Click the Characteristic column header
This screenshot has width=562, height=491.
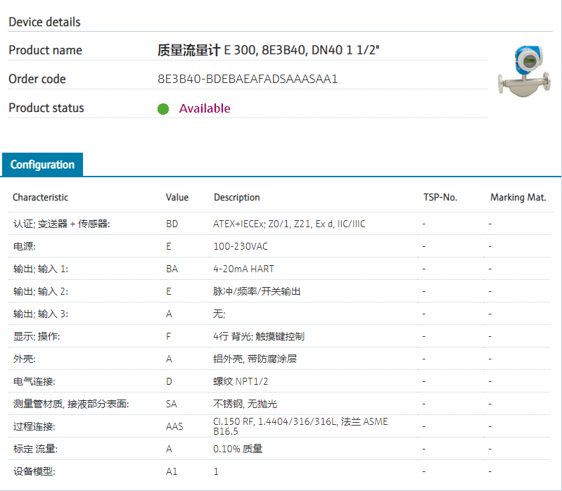pos(40,198)
